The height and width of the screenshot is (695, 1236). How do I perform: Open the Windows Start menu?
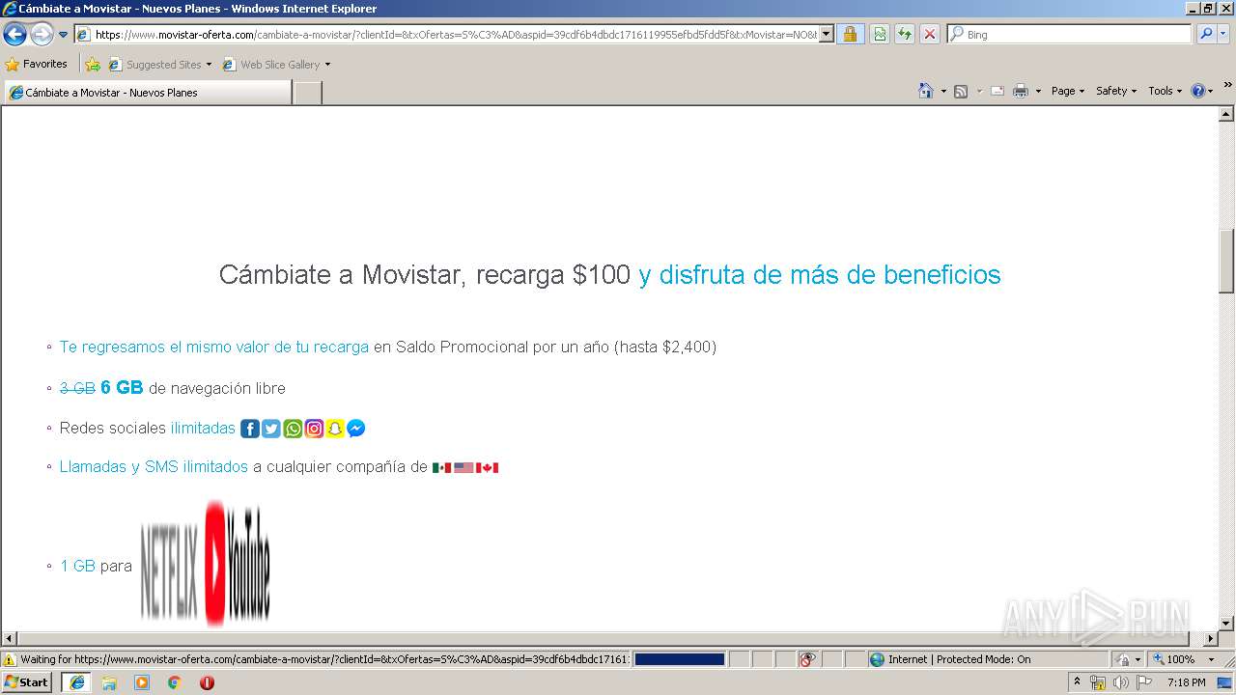click(x=27, y=682)
